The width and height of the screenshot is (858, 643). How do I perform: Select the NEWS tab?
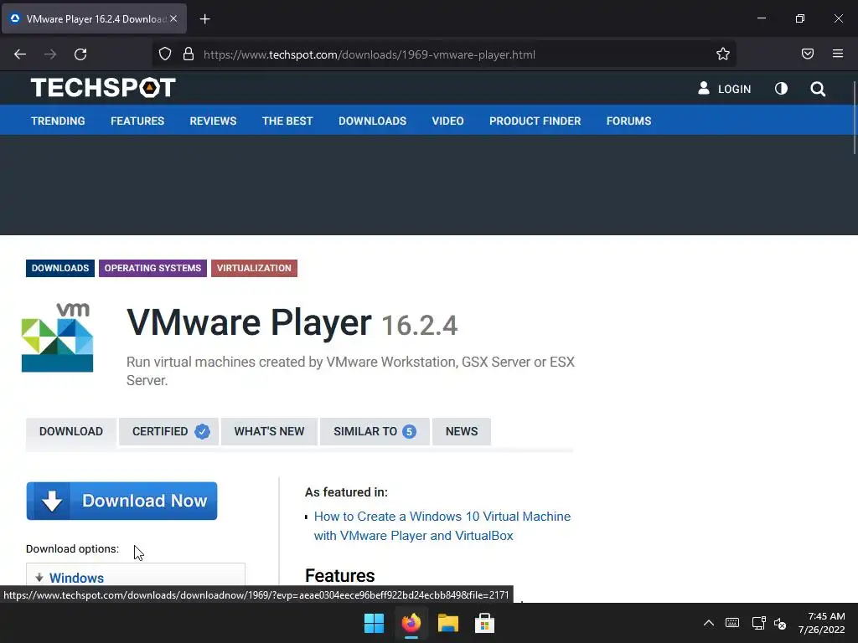coord(462,431)
